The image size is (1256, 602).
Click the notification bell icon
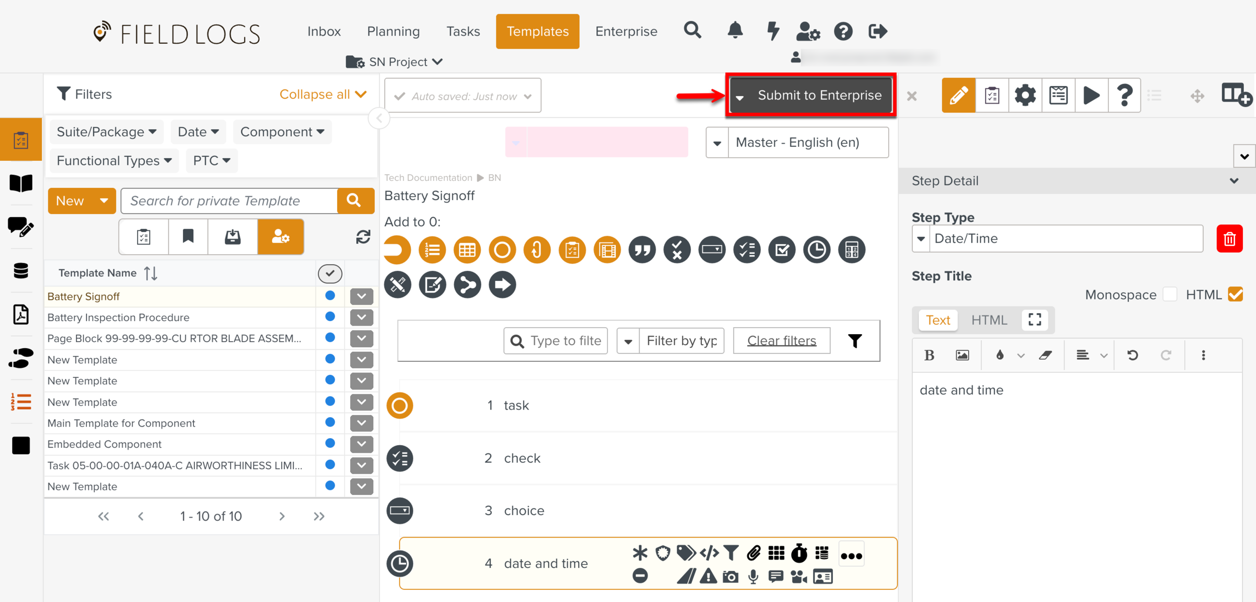pos(735,31)
